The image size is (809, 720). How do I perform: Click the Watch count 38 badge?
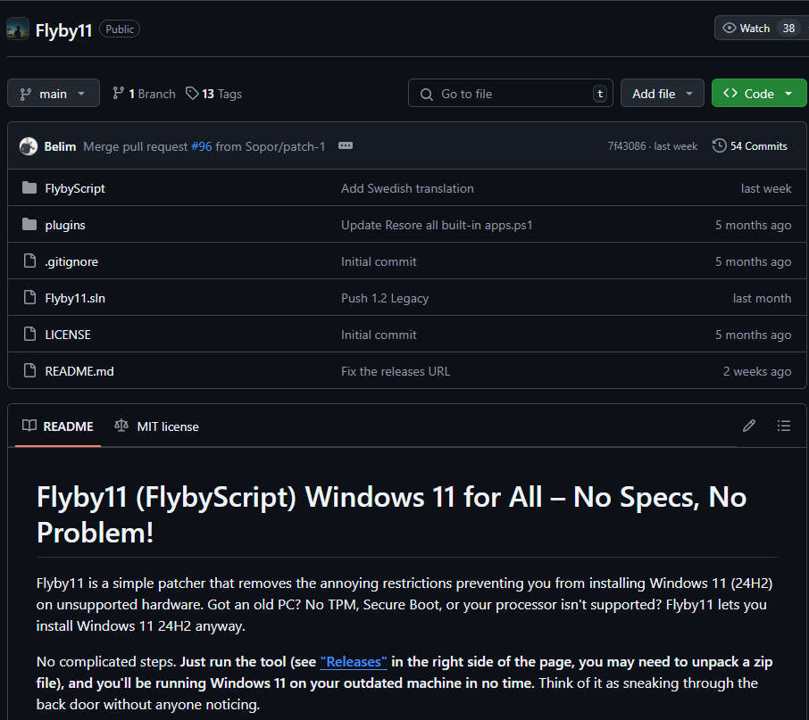(788, 29)
